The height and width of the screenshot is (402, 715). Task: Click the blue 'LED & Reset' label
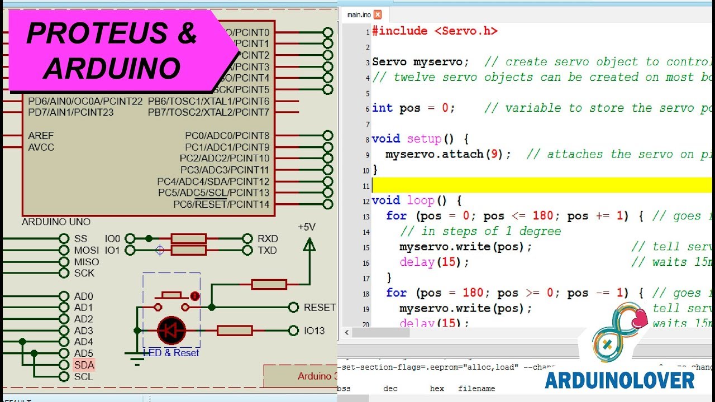coord(171,353)
